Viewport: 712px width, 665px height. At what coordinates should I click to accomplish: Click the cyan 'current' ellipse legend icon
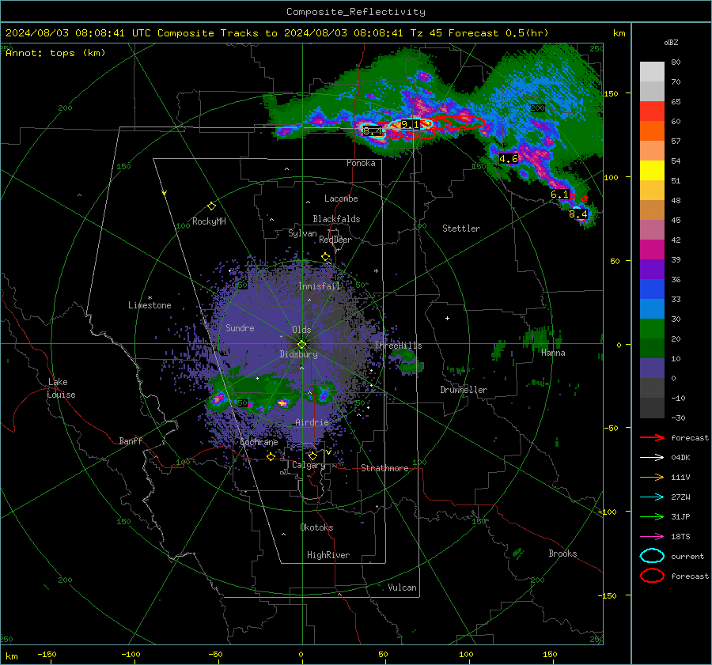point(652,556)
